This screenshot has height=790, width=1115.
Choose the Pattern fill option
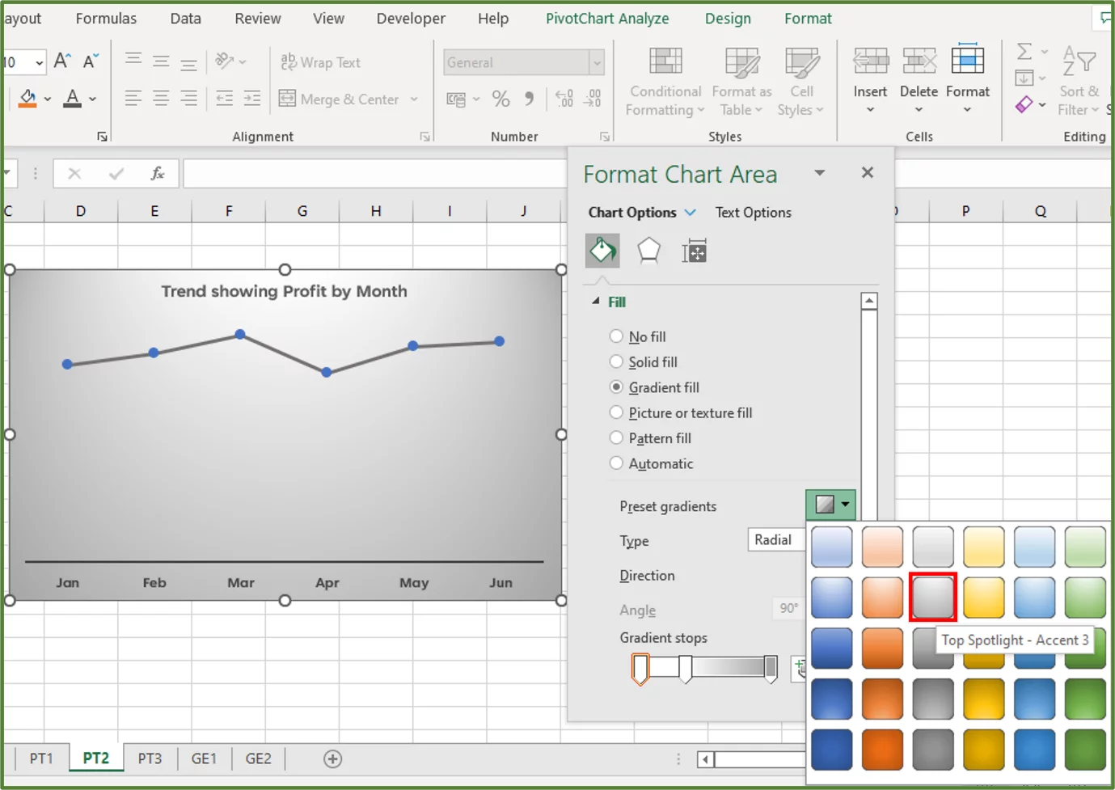click(x=616, y=437)
